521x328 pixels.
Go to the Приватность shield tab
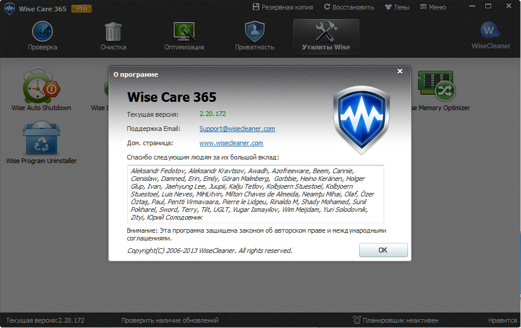click(x=255, y=36)
